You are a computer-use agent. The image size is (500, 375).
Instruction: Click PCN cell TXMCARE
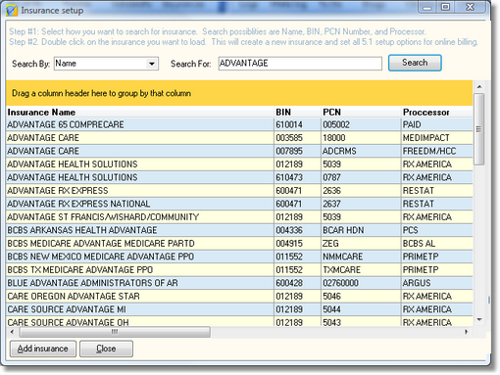pos(361,270)
